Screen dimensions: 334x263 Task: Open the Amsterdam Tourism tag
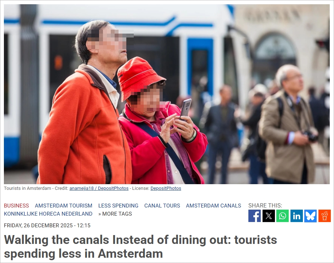point(63,205)
